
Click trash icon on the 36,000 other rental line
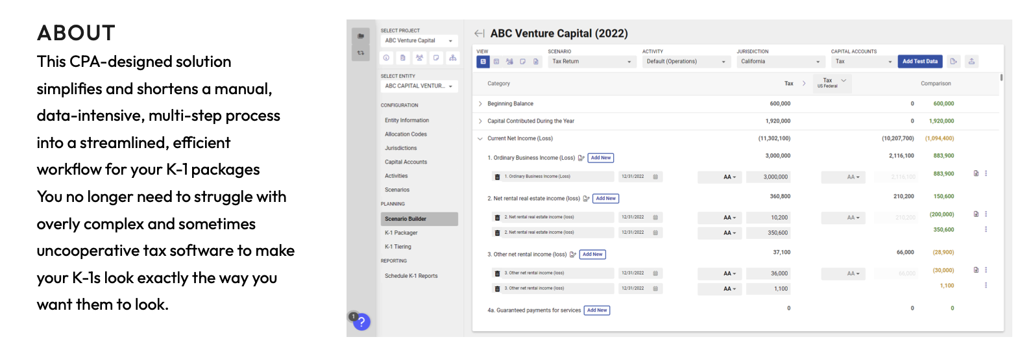pyautogui.click(x=498, y=273)
